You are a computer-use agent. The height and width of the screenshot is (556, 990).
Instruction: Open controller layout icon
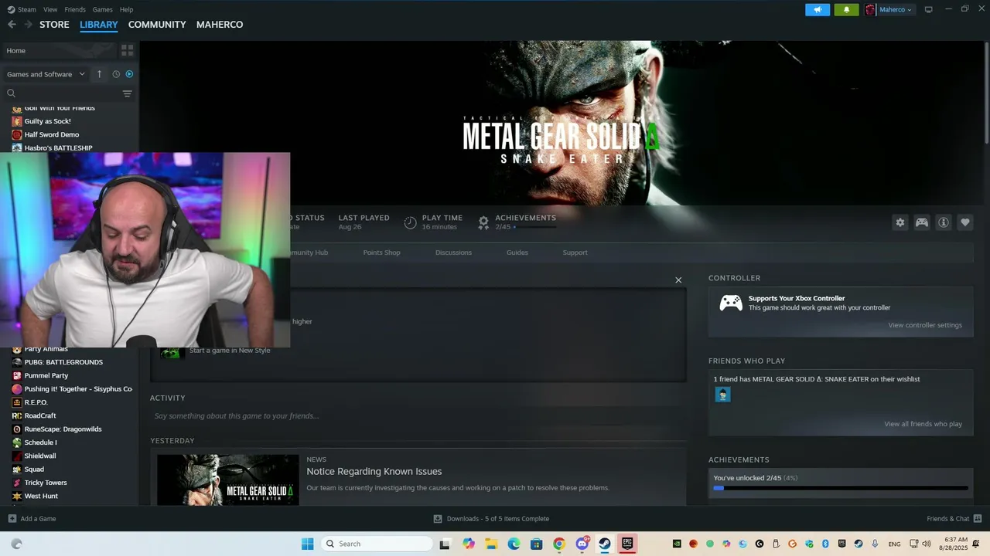pyautogui.click(x=922, y=222)
